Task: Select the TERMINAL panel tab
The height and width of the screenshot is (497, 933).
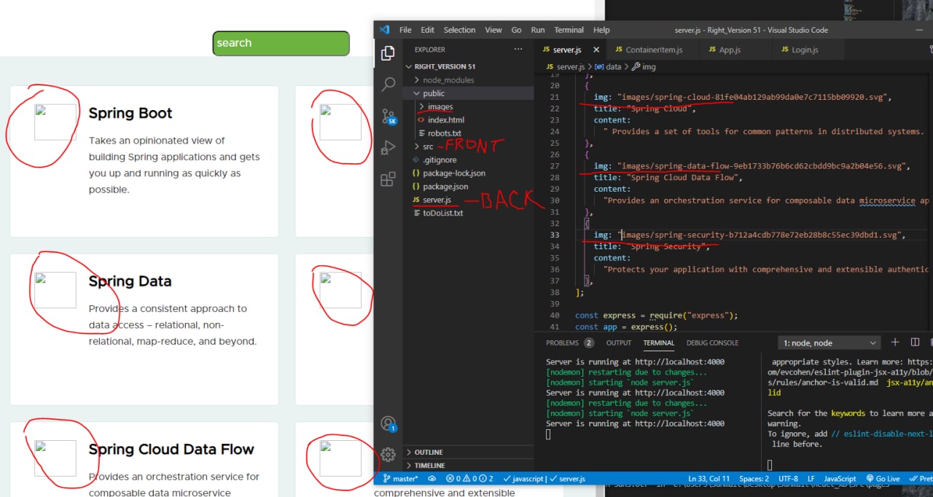Action: tap(658, 343)
